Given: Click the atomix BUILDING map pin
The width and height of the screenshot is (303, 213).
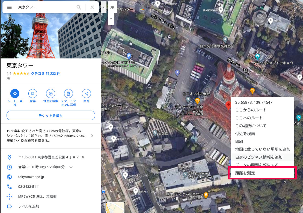Looking at the screenshot, I should 125,175.
